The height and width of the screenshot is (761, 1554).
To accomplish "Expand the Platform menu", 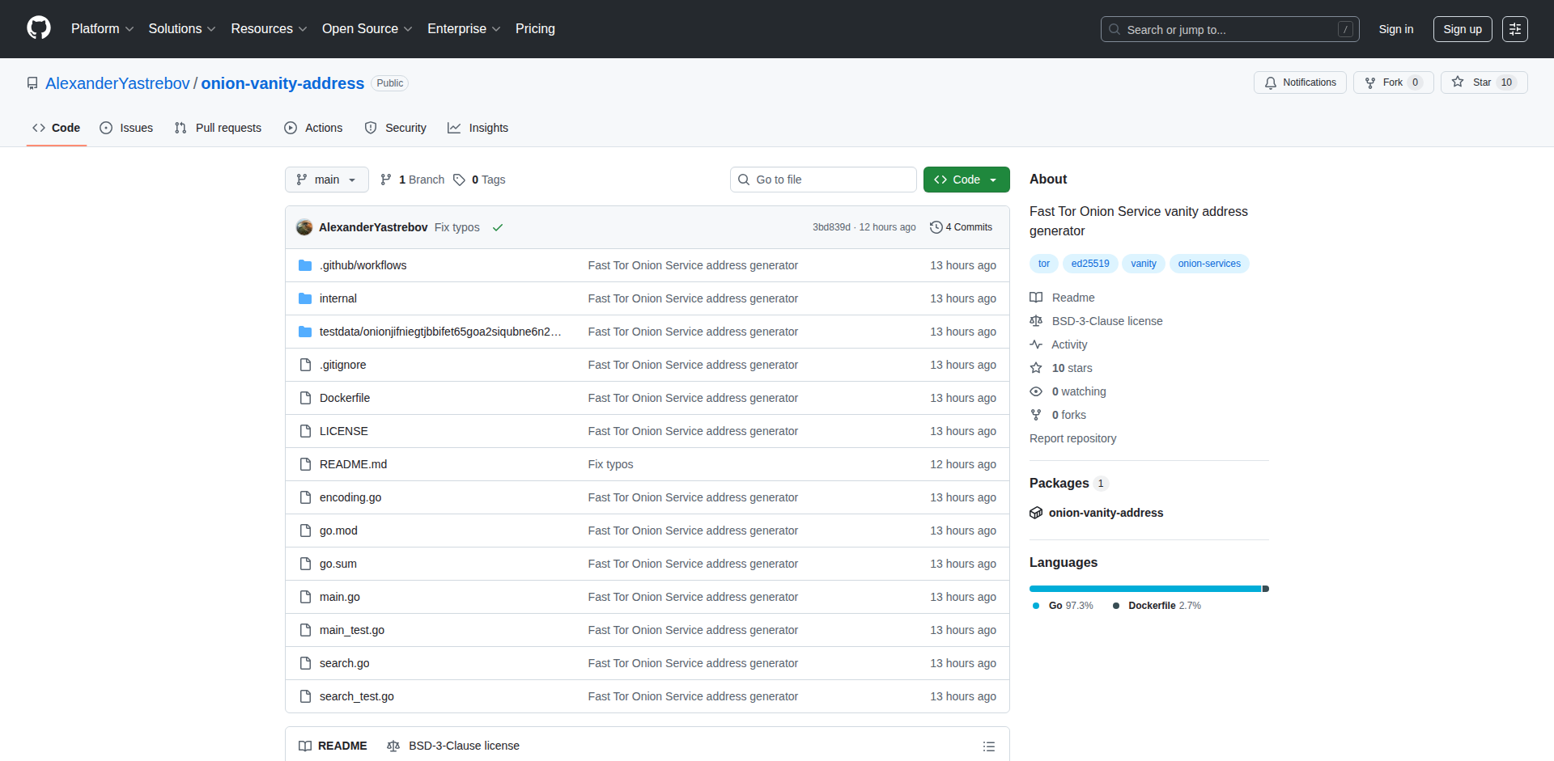I will (x=102, y=29).
